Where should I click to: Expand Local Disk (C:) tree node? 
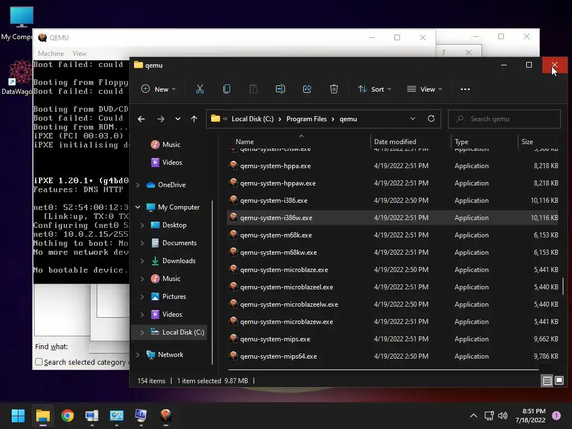142,332
